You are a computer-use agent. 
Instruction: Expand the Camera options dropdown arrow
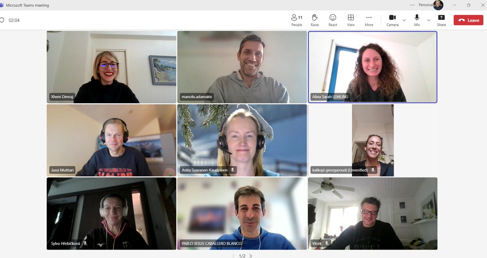point(404,20)
